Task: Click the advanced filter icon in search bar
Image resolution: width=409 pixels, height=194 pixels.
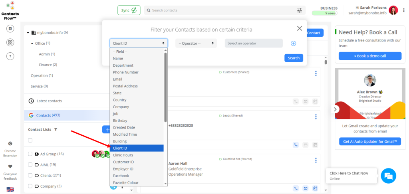Action: (300, 10)
